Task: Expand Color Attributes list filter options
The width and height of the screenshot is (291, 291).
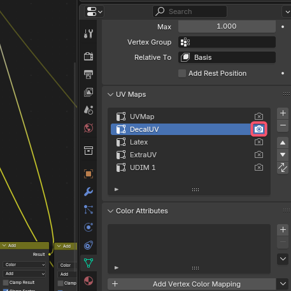Action: [x=117, y=267]
